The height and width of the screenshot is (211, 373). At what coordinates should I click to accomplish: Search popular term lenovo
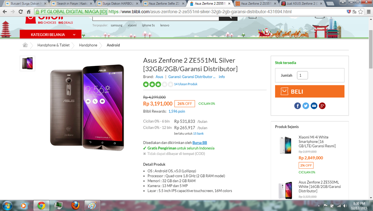coord(165,25)
